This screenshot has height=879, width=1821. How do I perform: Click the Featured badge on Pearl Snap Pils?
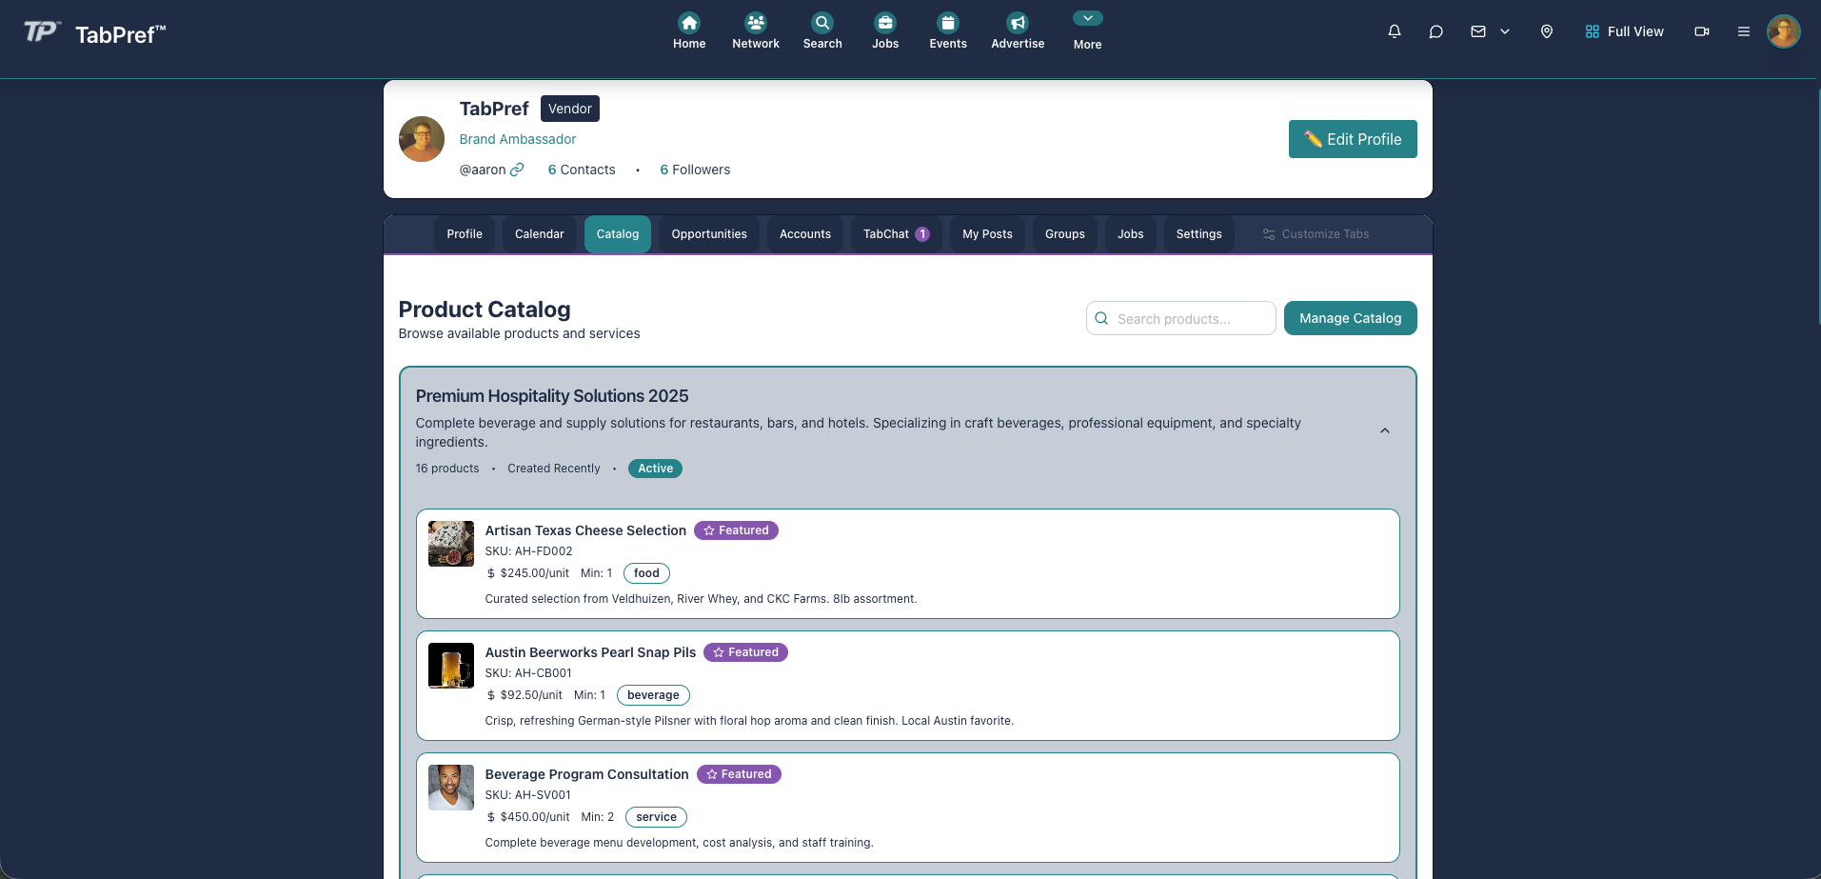pos(745,652)
